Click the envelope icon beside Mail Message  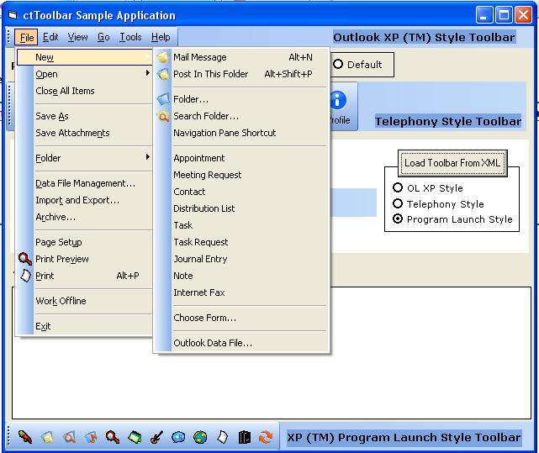pyautogui.click(x=163, y=57)
